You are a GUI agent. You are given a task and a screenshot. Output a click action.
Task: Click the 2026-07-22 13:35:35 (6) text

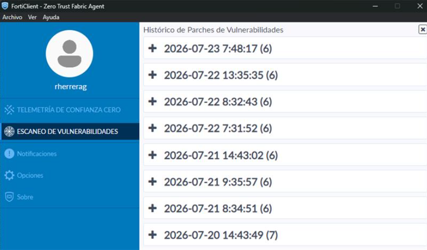click(x=221, y=75)
